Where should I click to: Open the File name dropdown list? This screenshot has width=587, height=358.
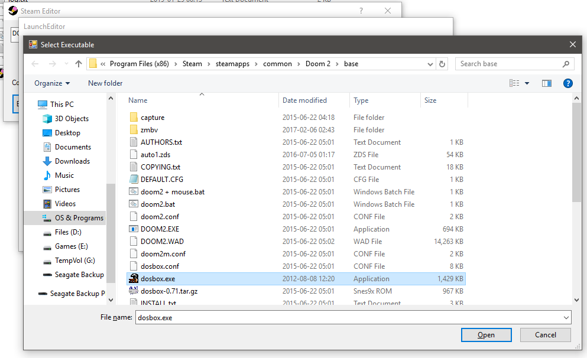566,318
